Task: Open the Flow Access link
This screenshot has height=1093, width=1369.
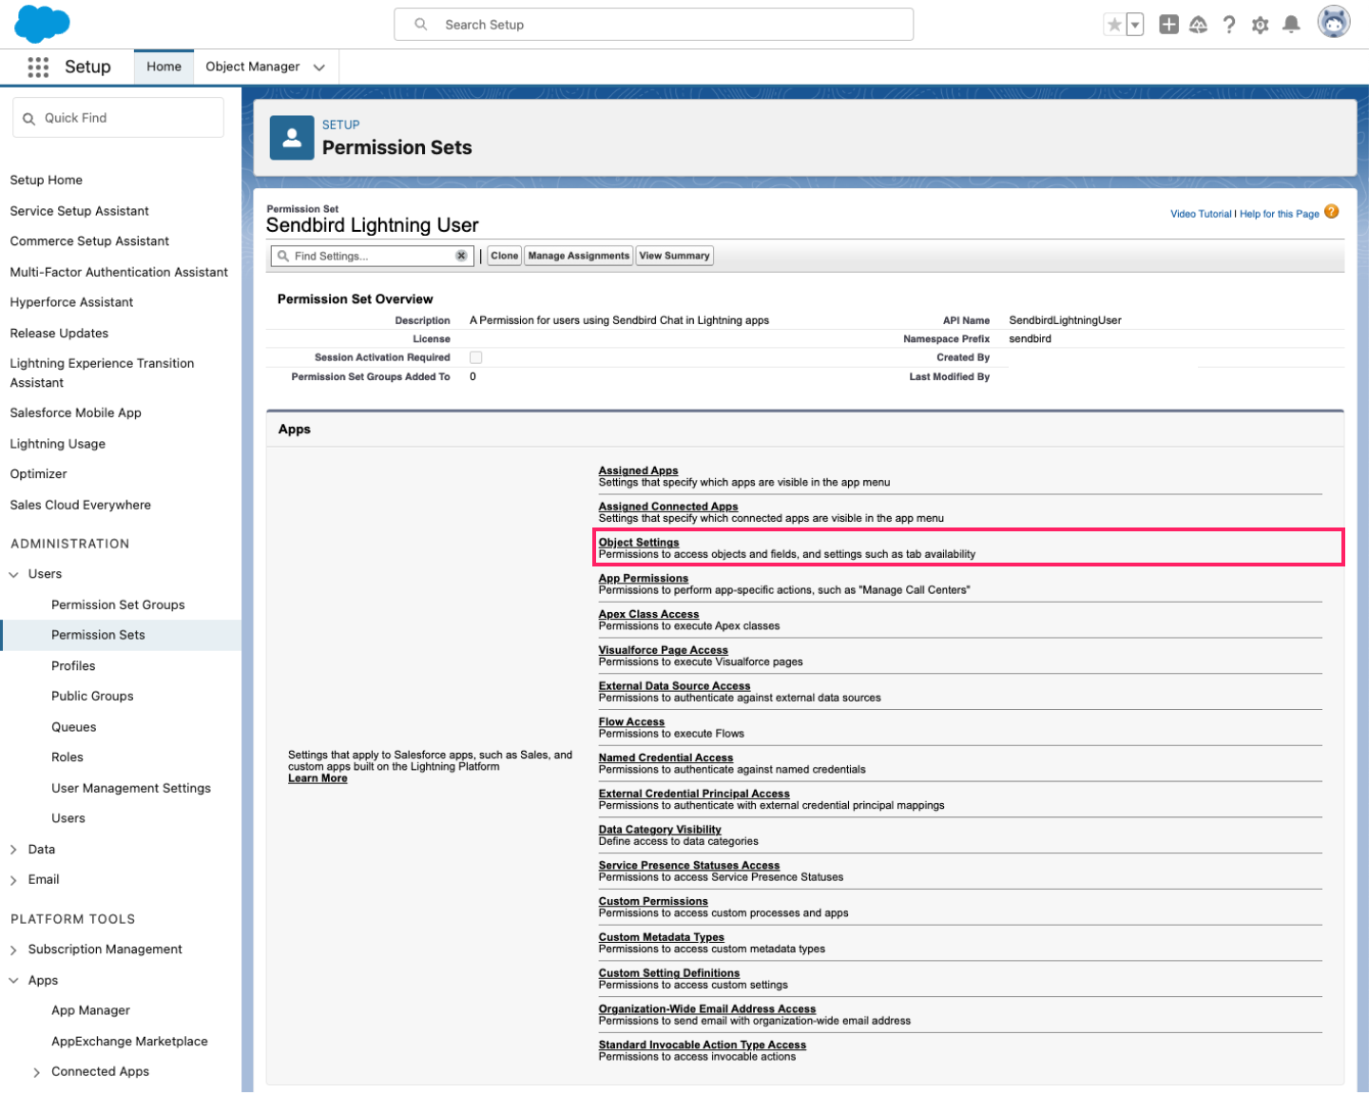Action: coord(631,722)
